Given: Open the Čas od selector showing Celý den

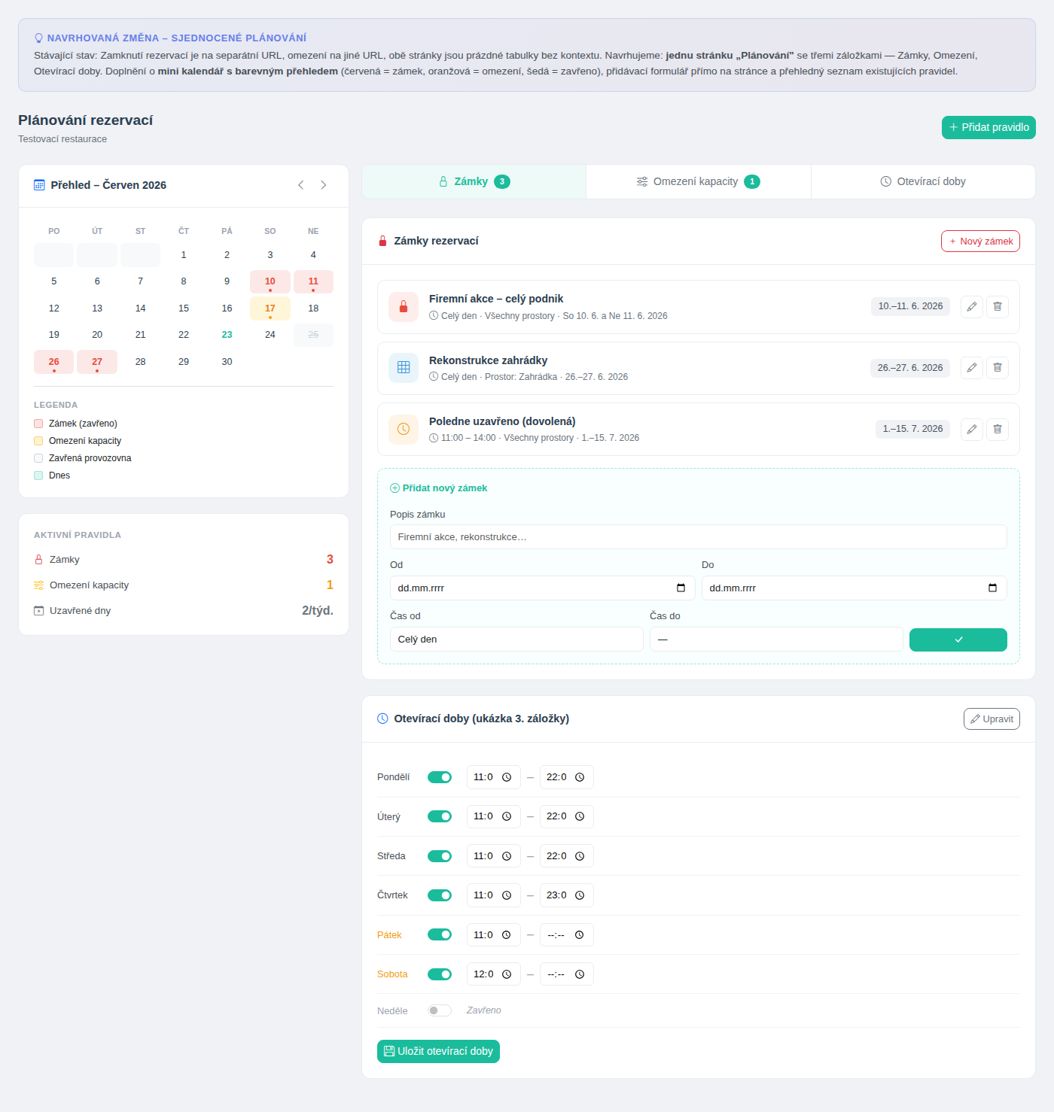Looking at the screenshot, I should pyautogui.click(x=516, y=640).
